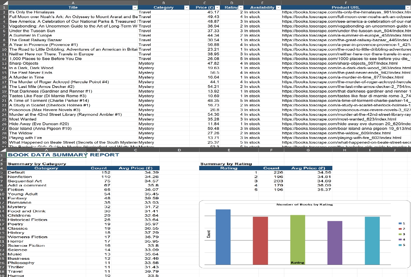Open the Sharp Objects product URL

346,63
